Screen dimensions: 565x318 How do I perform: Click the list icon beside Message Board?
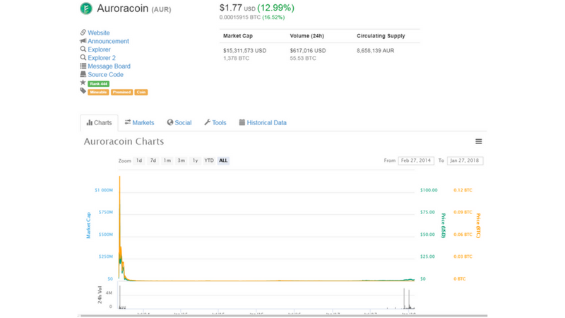tap(83, 66)
